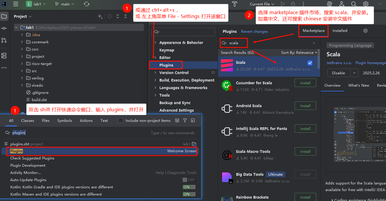This screenshot has height=201, width=386.
Task: Click the hammer Build icon in toolbar
Action: click(235, 4)
